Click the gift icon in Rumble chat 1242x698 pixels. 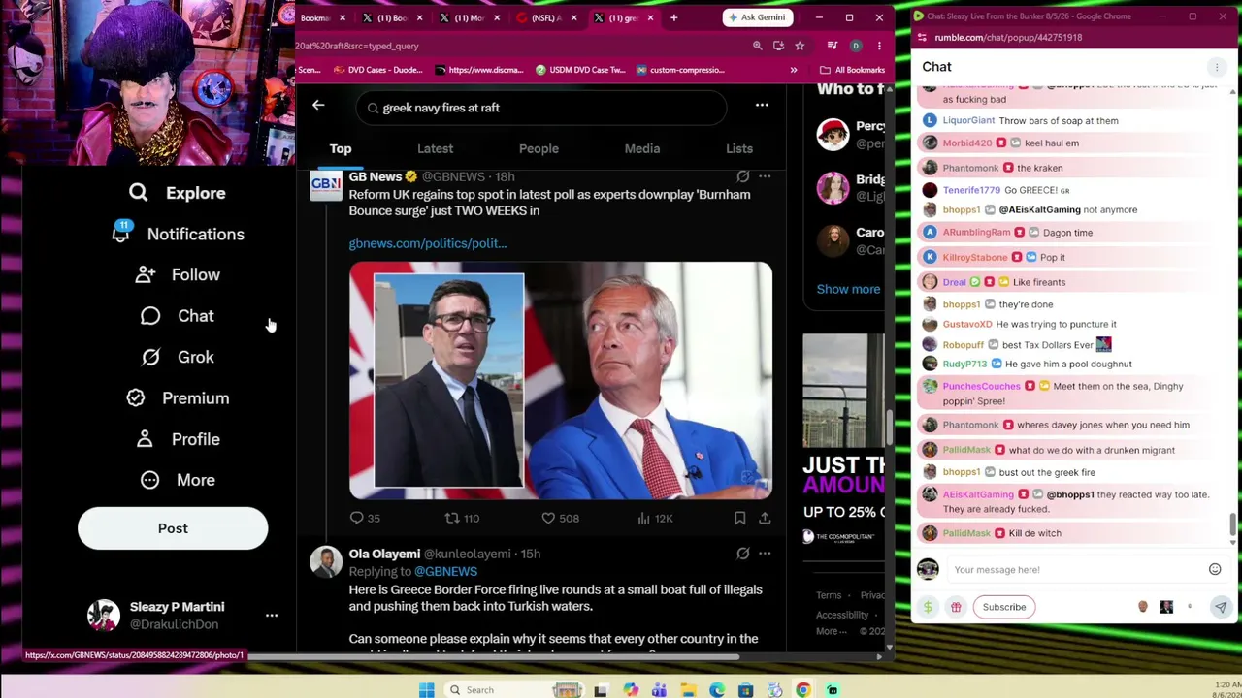coord(956,607)
